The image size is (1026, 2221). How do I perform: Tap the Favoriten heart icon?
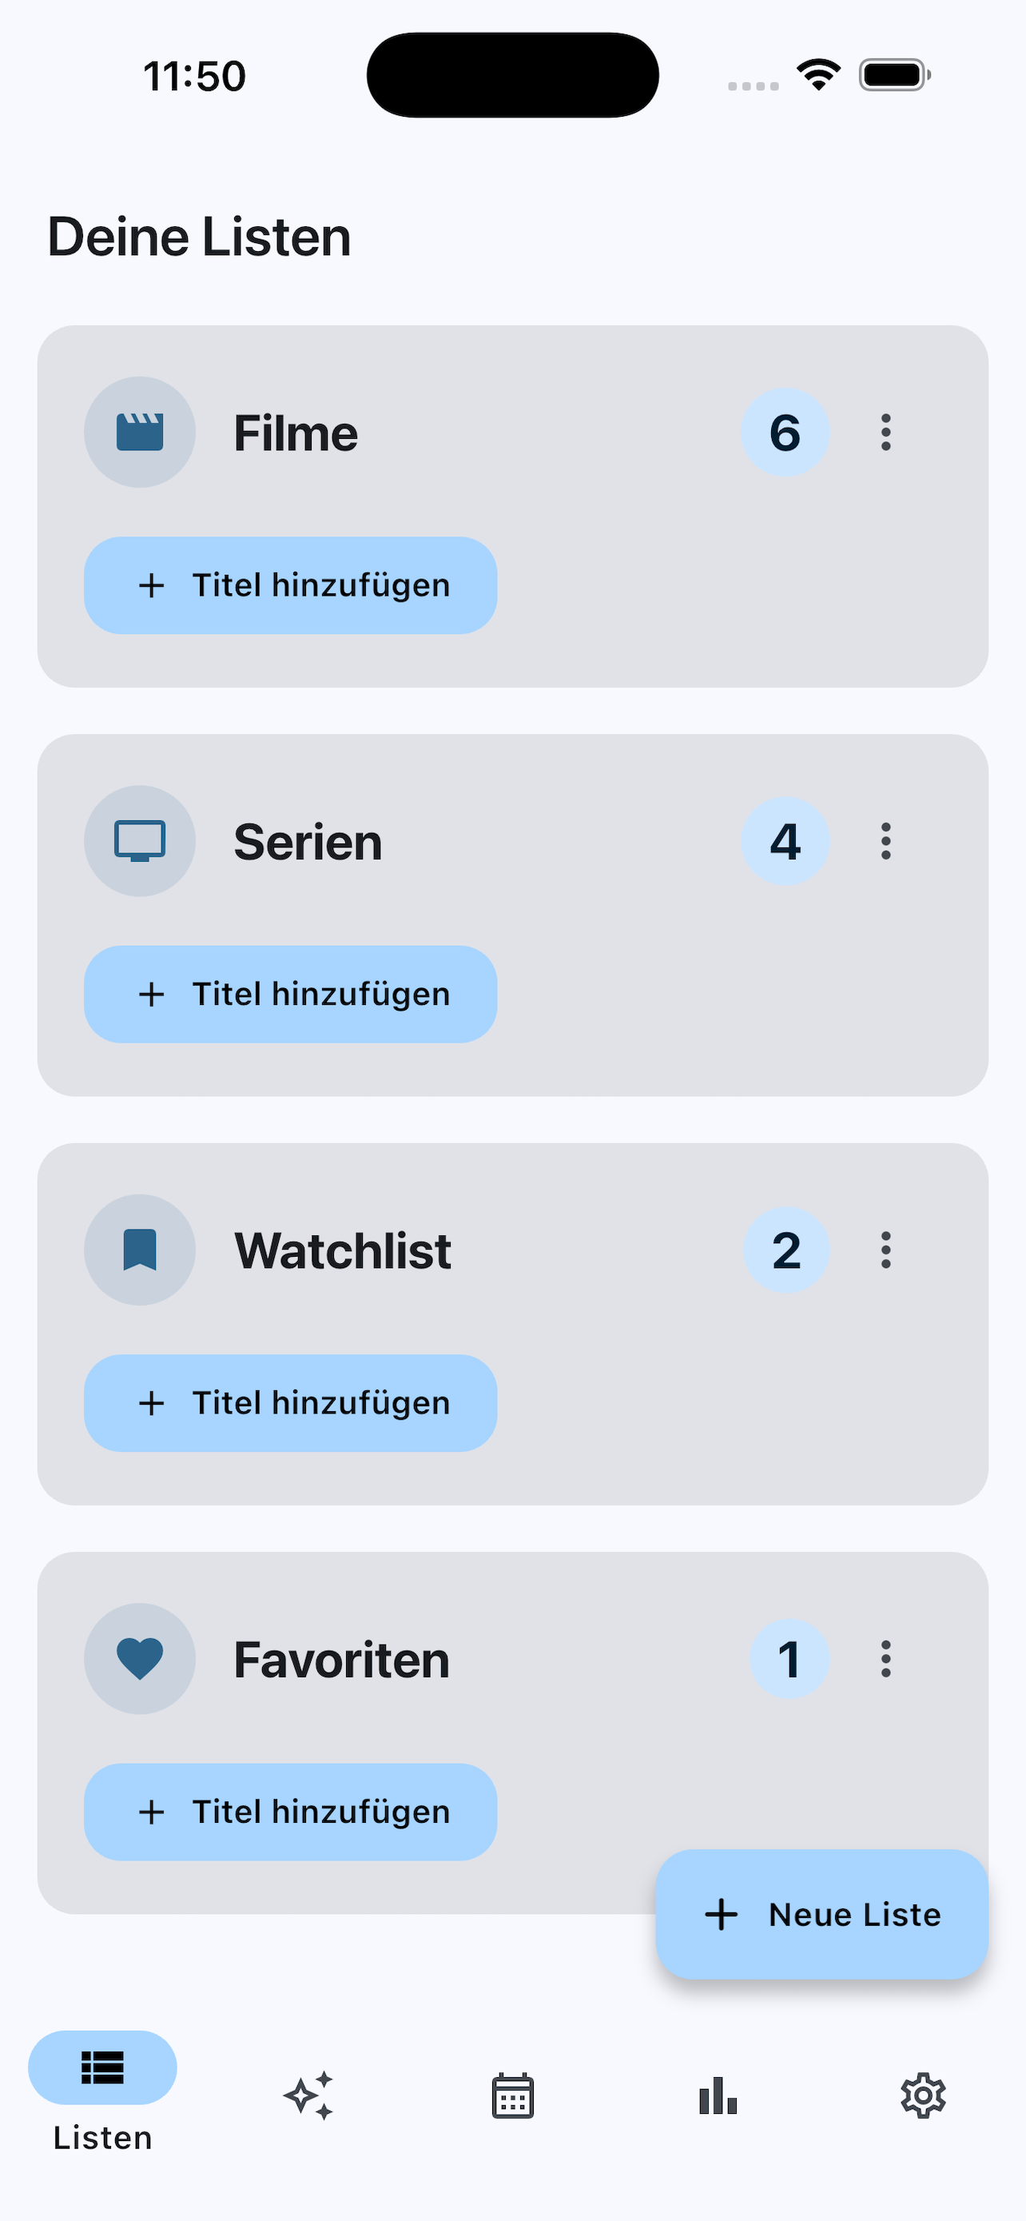[x=140, y=1658]
